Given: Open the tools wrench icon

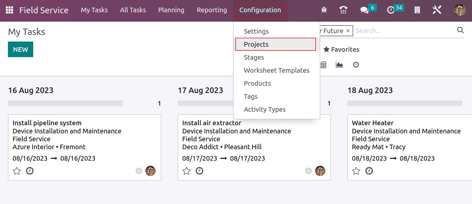Looking at the screenshot, I should (437, 10).
